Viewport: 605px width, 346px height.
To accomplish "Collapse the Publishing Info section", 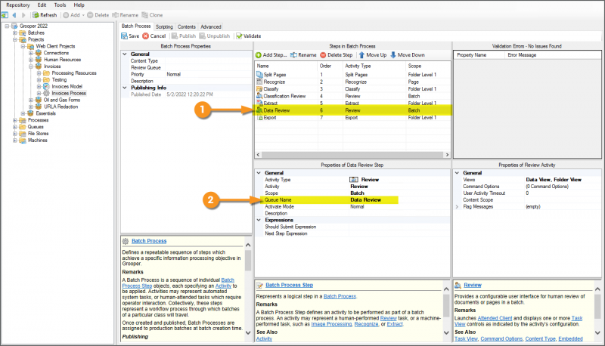I will click(x=124, y=88).
